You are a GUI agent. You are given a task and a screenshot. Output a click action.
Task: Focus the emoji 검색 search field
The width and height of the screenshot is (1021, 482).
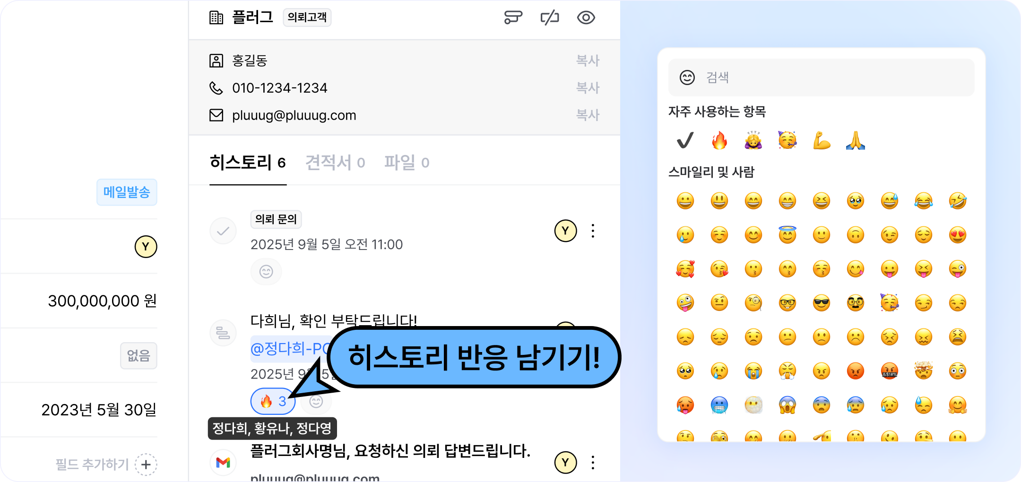point(821,77)
